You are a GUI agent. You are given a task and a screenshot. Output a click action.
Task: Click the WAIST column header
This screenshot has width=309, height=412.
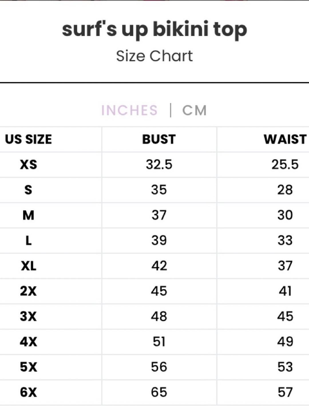(285, 139)
